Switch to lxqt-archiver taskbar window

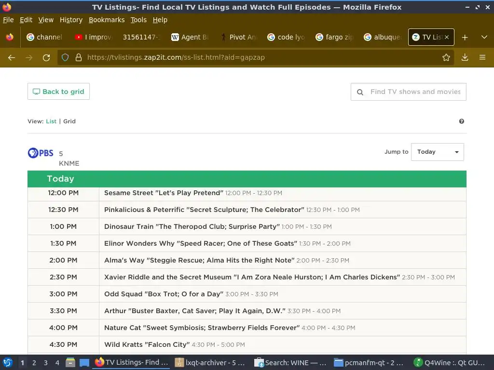[210, 362]
